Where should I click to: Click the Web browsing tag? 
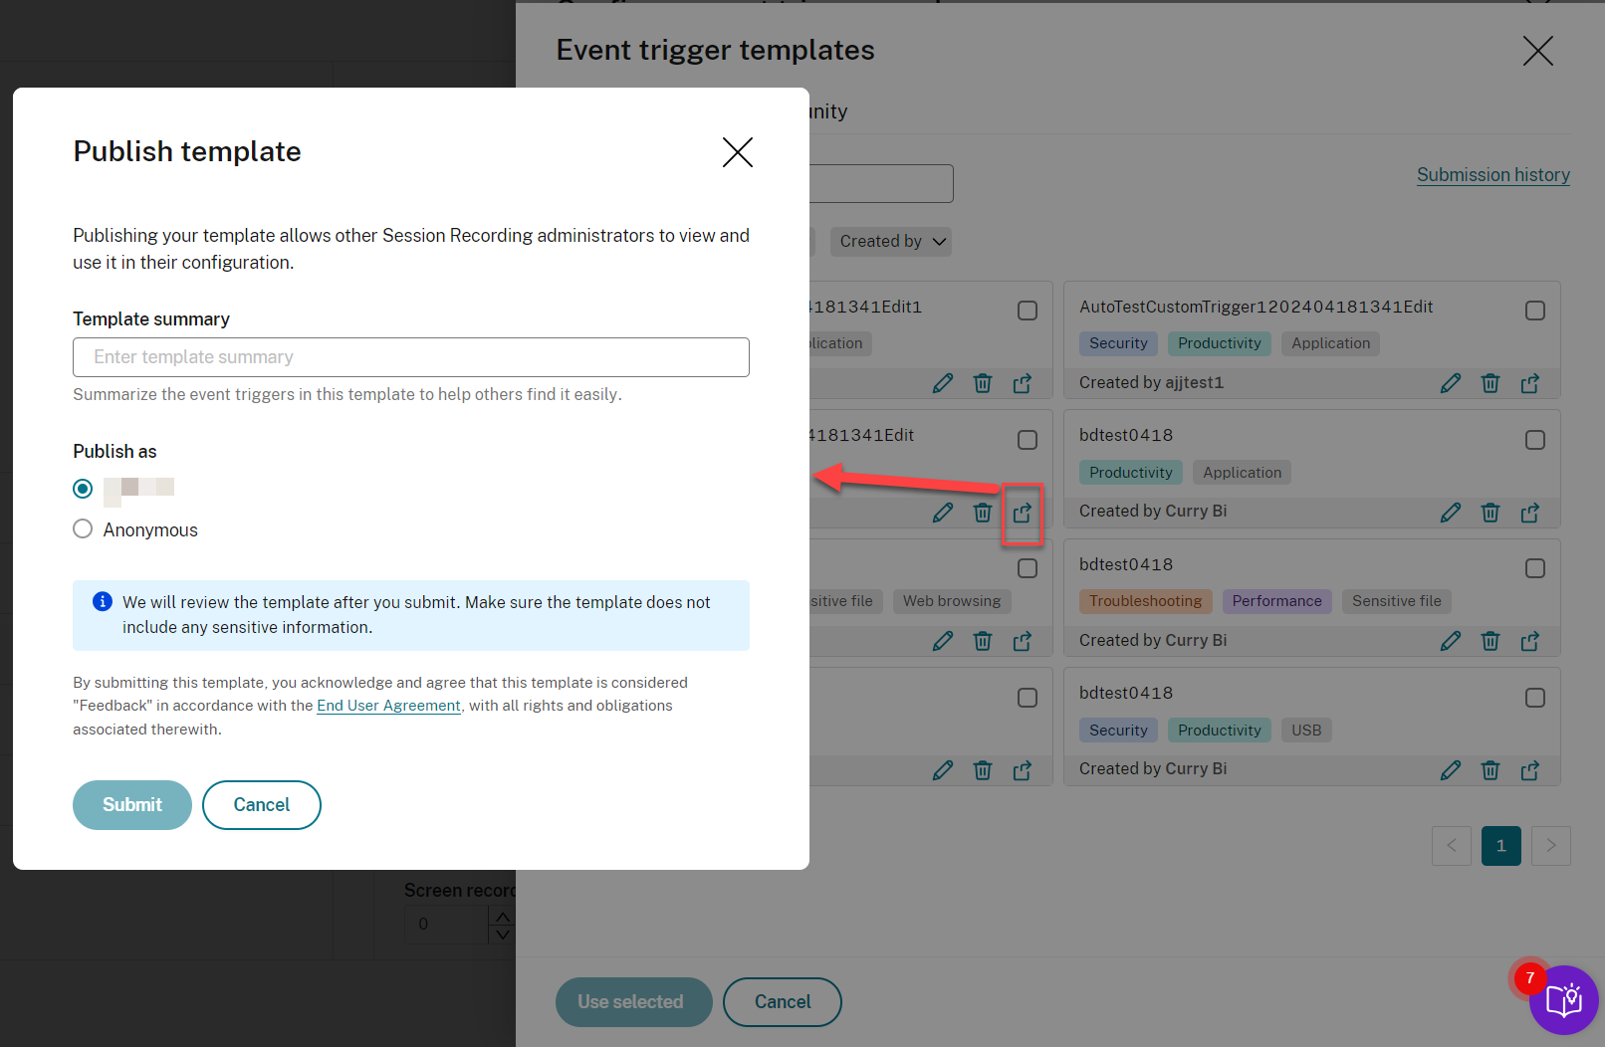click(x=952, y=601)
